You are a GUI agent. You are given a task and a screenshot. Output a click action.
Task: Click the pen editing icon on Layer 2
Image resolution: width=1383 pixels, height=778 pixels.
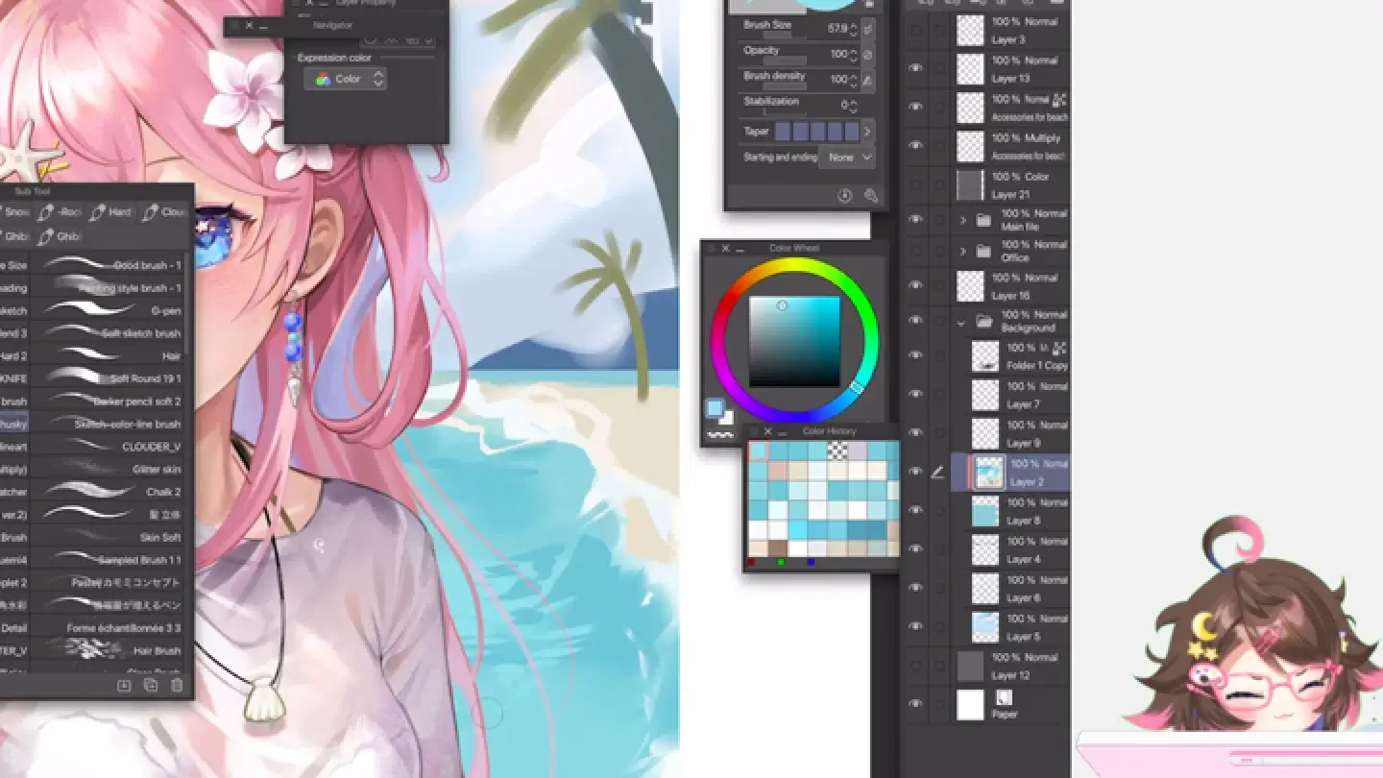(x=938, y=472)
